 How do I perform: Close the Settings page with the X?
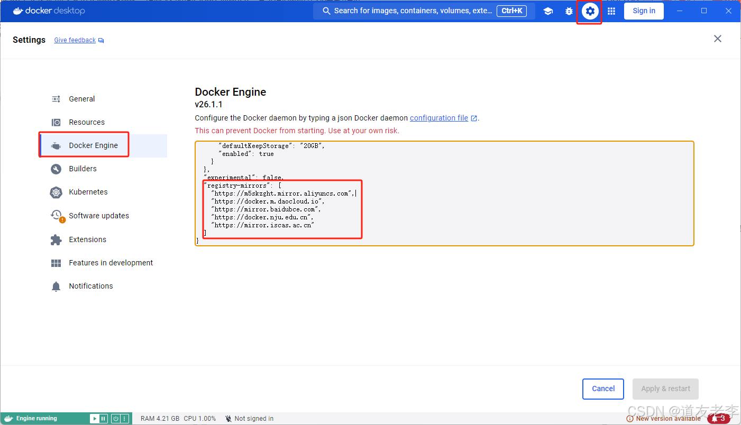718,39
